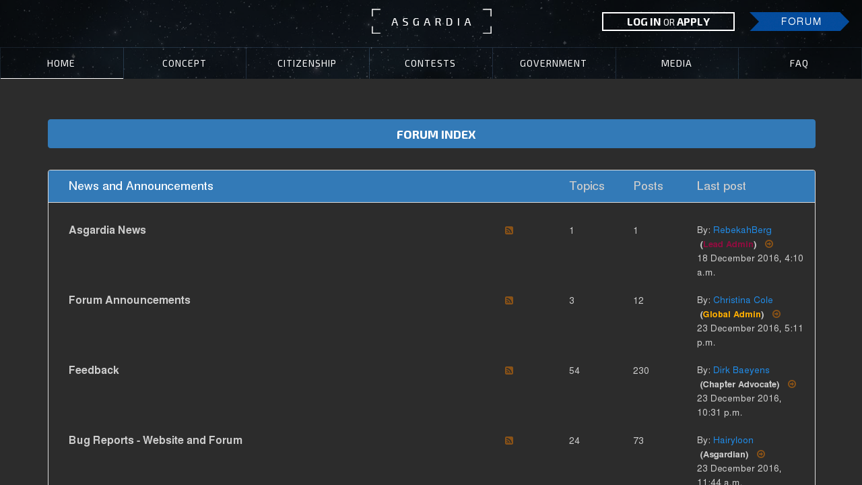
Task: Click the Chapter Advocate role label
Action: pos(740,384)
